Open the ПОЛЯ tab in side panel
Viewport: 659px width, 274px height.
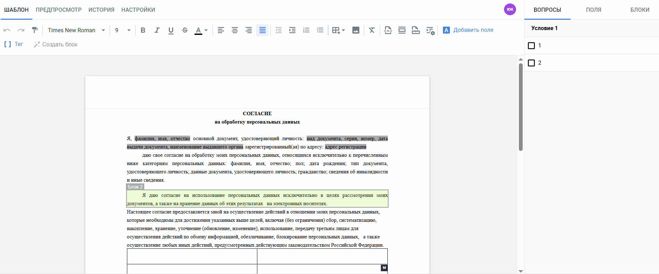(593, 10)
